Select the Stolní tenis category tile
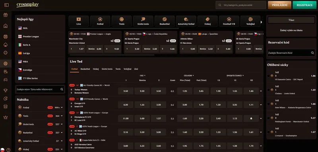Screen dimensions: 318x152 point(143,21)
